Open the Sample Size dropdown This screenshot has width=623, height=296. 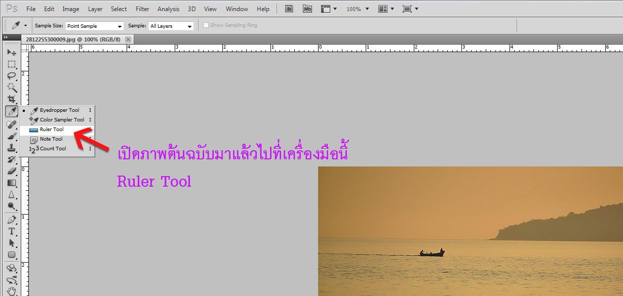[95, 26]
